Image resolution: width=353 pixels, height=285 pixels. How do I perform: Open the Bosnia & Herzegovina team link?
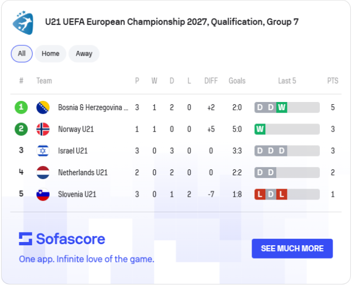[93, 107]
